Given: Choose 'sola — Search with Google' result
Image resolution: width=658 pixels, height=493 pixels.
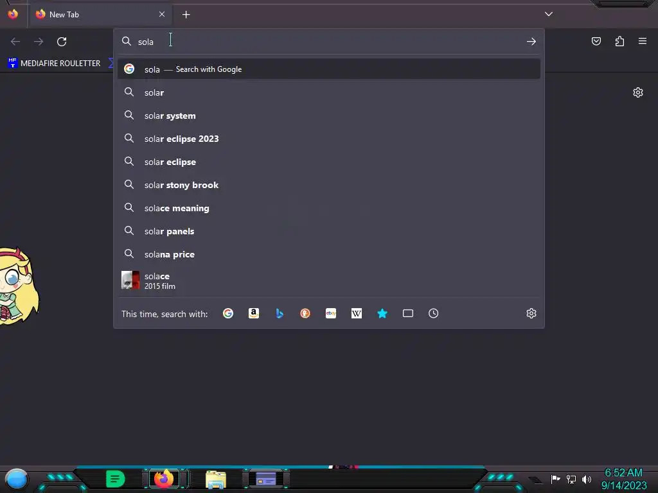Looking at the screenshot, I should tap(329, 69).
